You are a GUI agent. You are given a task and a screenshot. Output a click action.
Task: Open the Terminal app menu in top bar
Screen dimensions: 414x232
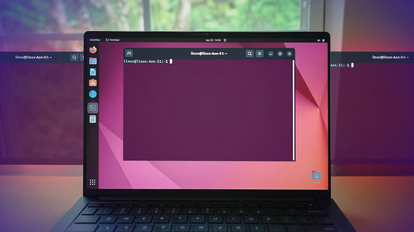[113, 40]
